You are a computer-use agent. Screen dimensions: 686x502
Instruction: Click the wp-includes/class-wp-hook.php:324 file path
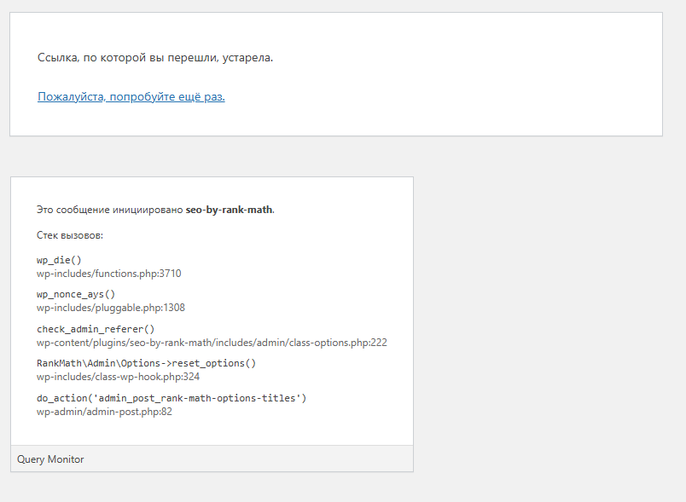tap(118, 377)
